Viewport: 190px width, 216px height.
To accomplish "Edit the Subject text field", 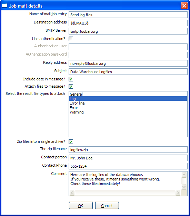I will pyautogui.click(x=128, y=72).
